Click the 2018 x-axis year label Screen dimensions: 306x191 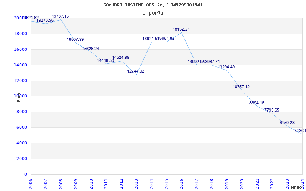click(212, 184)
